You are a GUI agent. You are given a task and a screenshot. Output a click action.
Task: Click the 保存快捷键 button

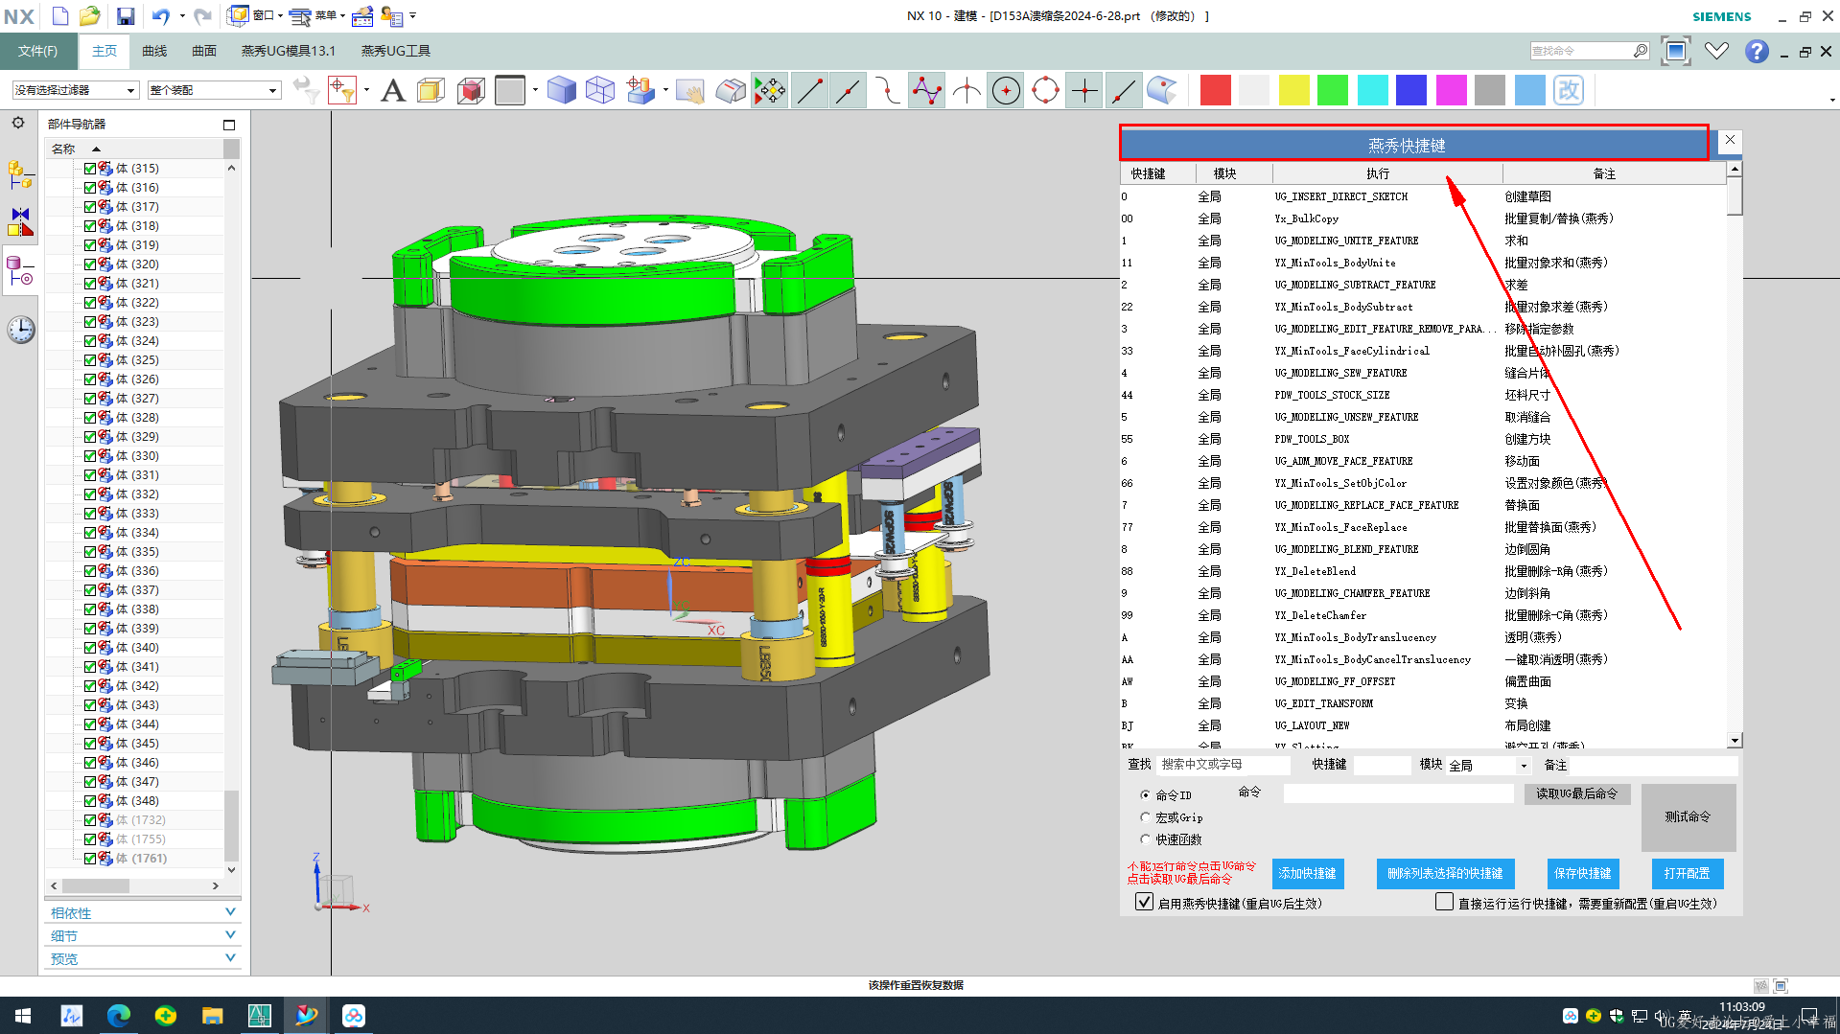tap(1583, 873)
